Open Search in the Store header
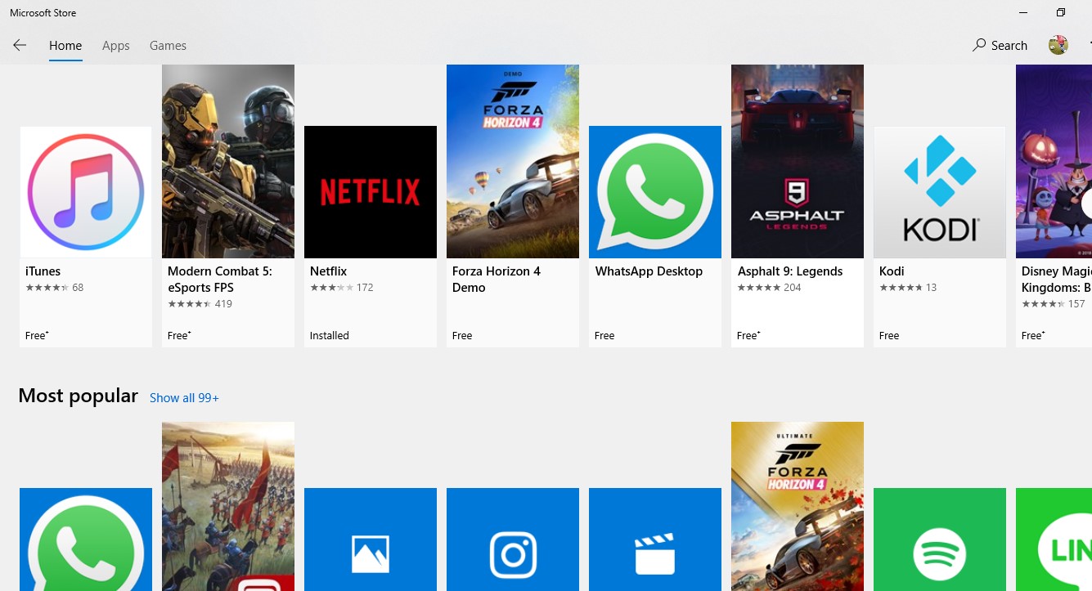The width and height of the screenshot is (1092, 591). coord(1000,46)
